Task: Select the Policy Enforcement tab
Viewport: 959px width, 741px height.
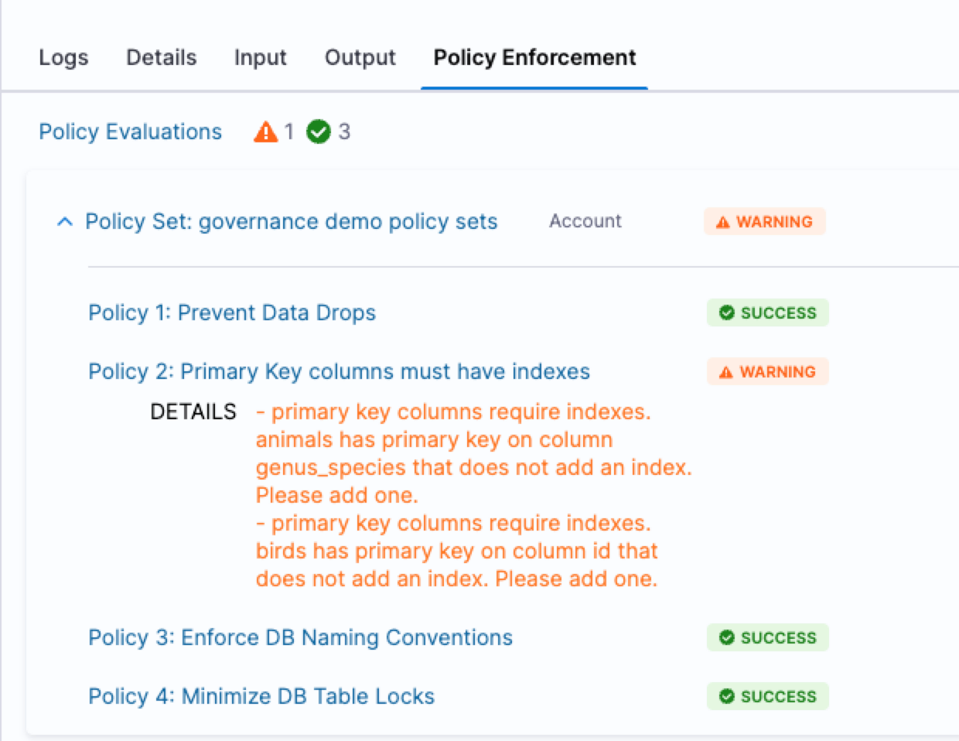Action: point(534,57)
